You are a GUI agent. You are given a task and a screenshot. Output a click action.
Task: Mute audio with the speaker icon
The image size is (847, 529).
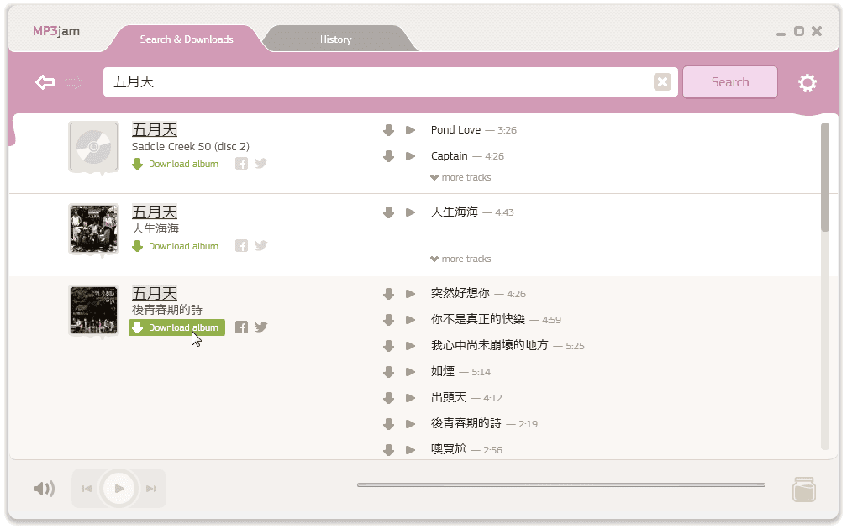(x=45, y=489)
